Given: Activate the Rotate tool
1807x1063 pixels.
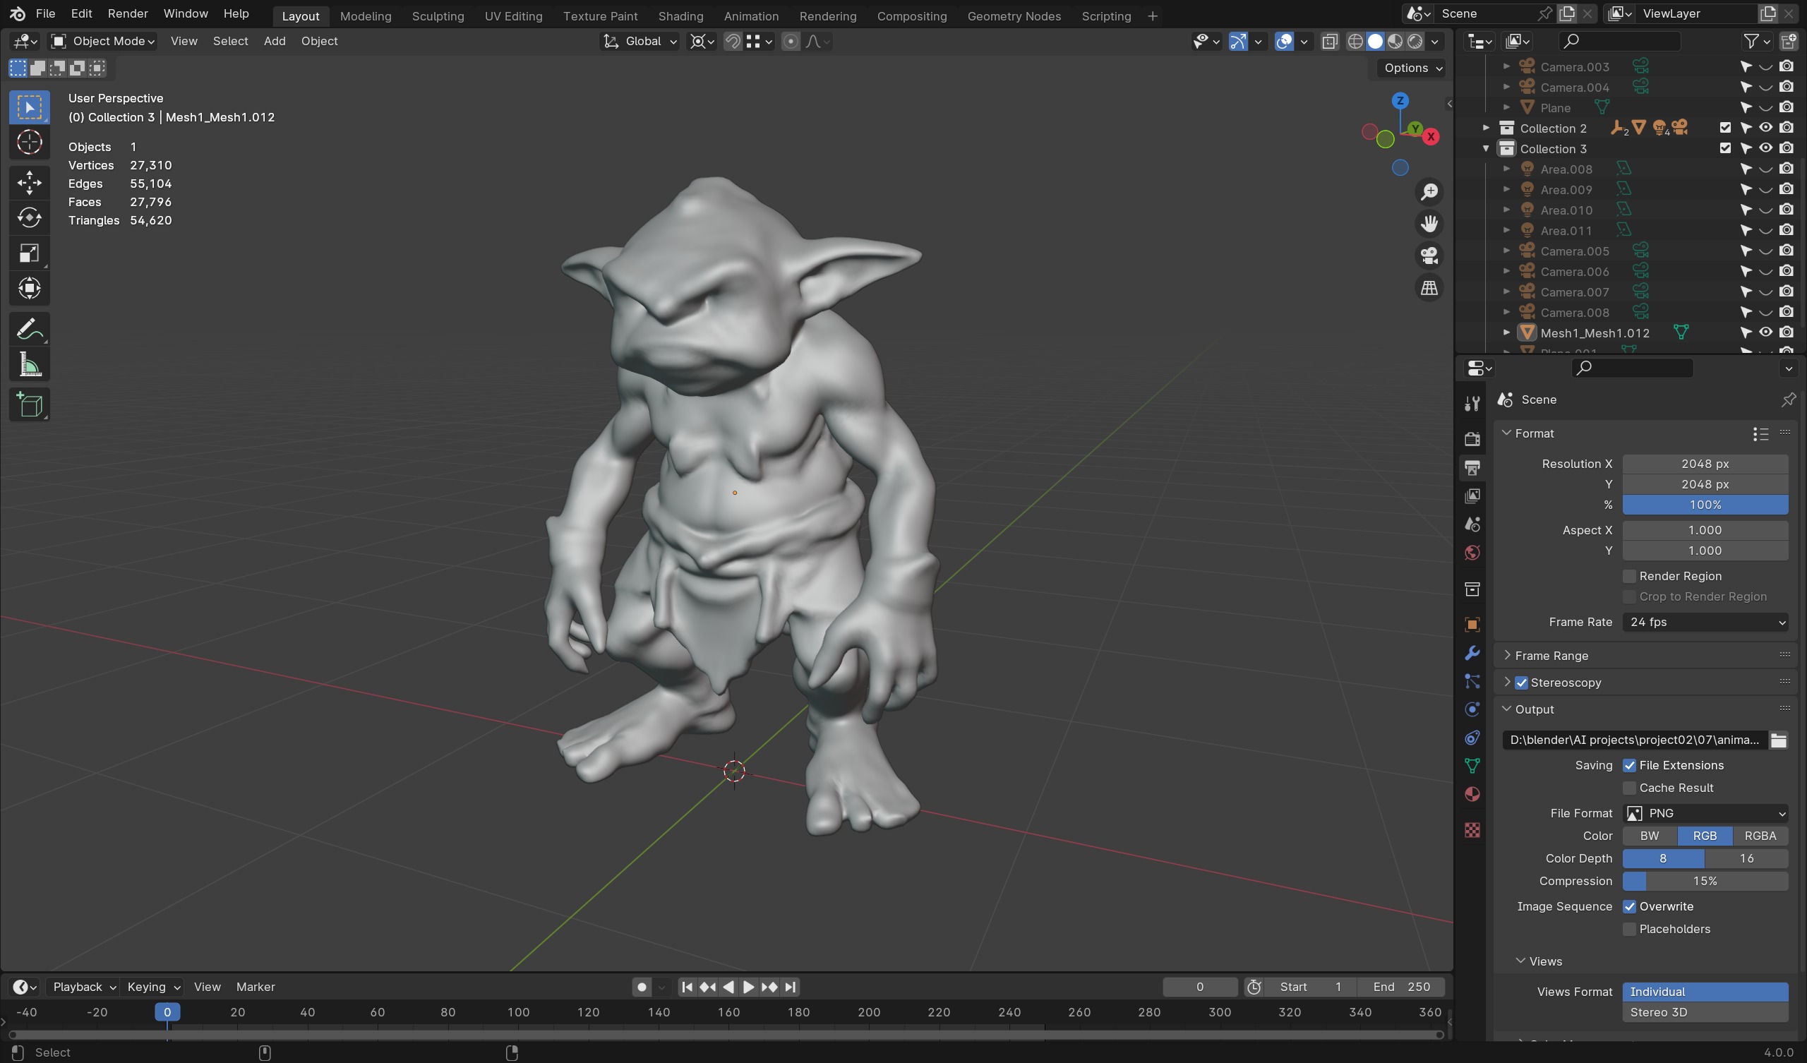Looking at the screenshot, I should tap(30, 217).
